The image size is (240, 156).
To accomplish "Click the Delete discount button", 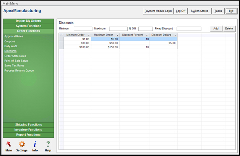I will tap(229, 29).
